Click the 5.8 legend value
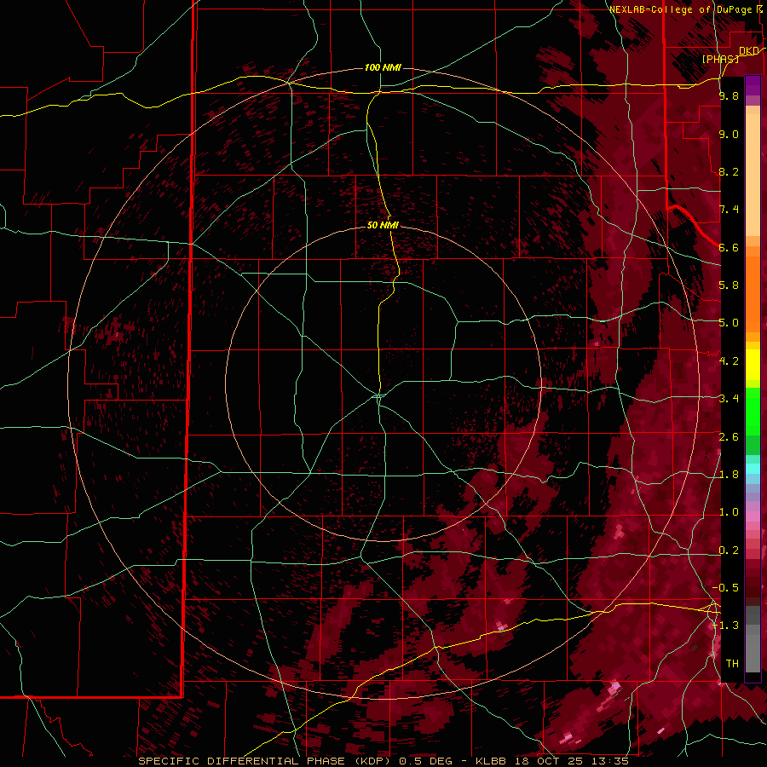767x767 pixels. tap(729, 285)
